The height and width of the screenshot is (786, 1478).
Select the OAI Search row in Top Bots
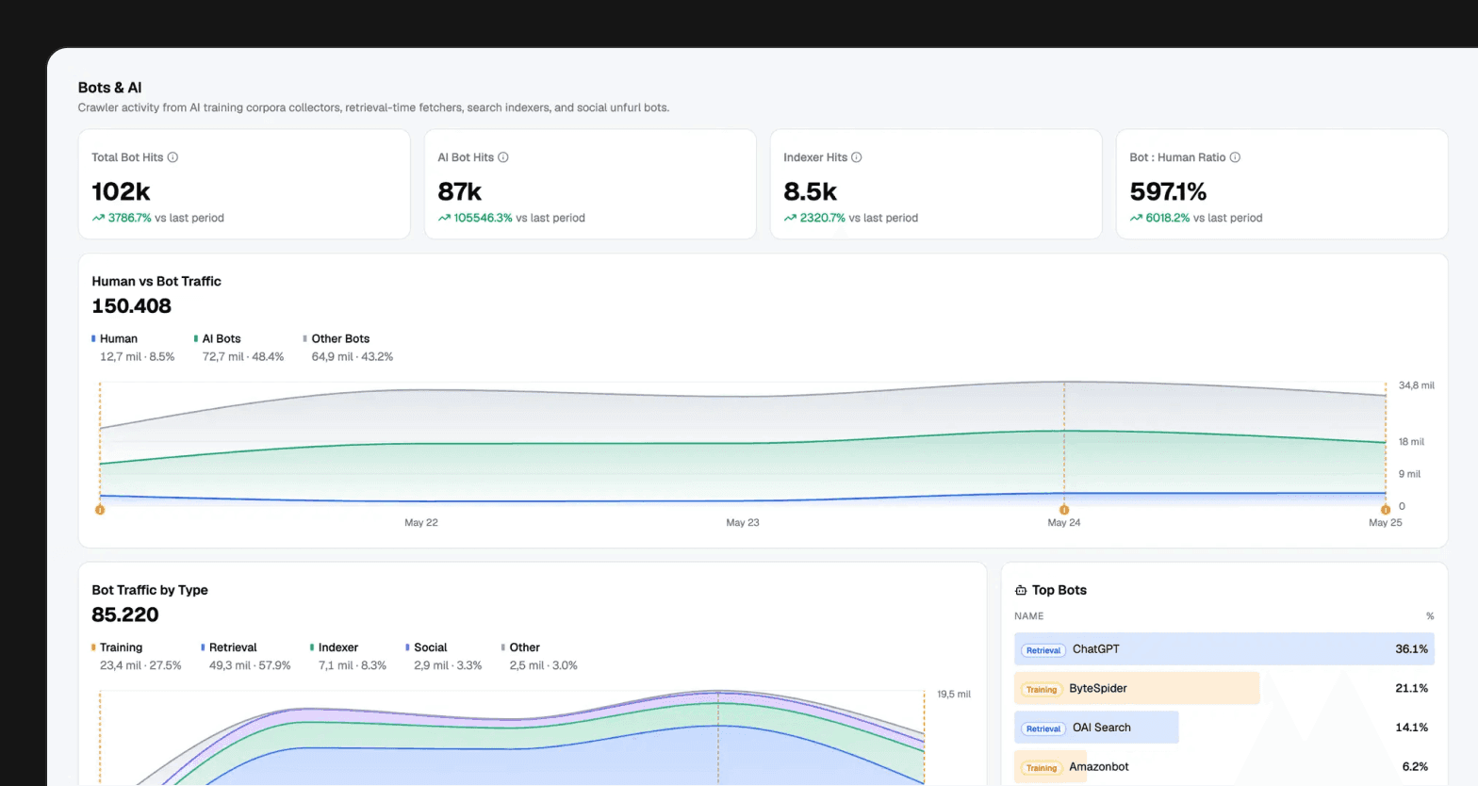[x=1224, y=728]
